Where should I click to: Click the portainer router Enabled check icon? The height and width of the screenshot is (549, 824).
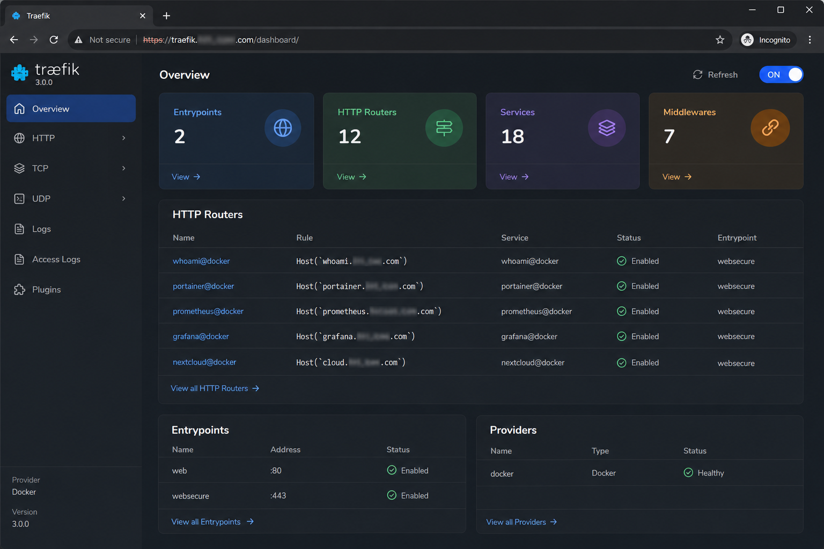pyautogui.click(x=622, y=286)
